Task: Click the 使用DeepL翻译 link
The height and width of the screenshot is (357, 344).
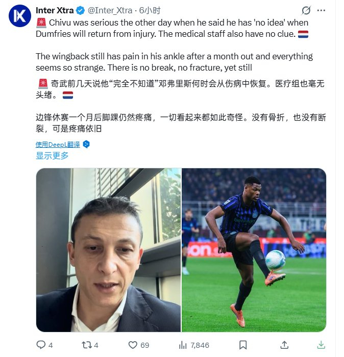Action: [x=58, y=145]
